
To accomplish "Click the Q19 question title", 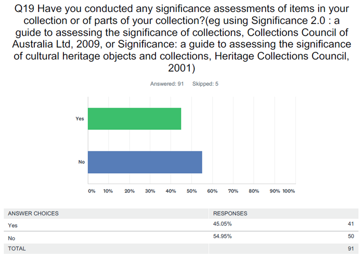I will [x=181, y=38].
